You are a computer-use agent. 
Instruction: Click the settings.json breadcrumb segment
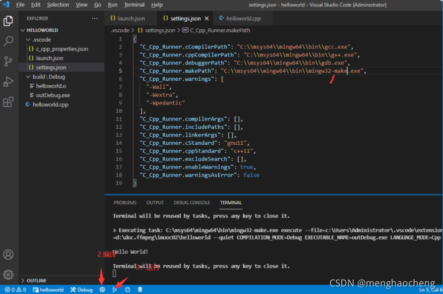pos(156,30)
